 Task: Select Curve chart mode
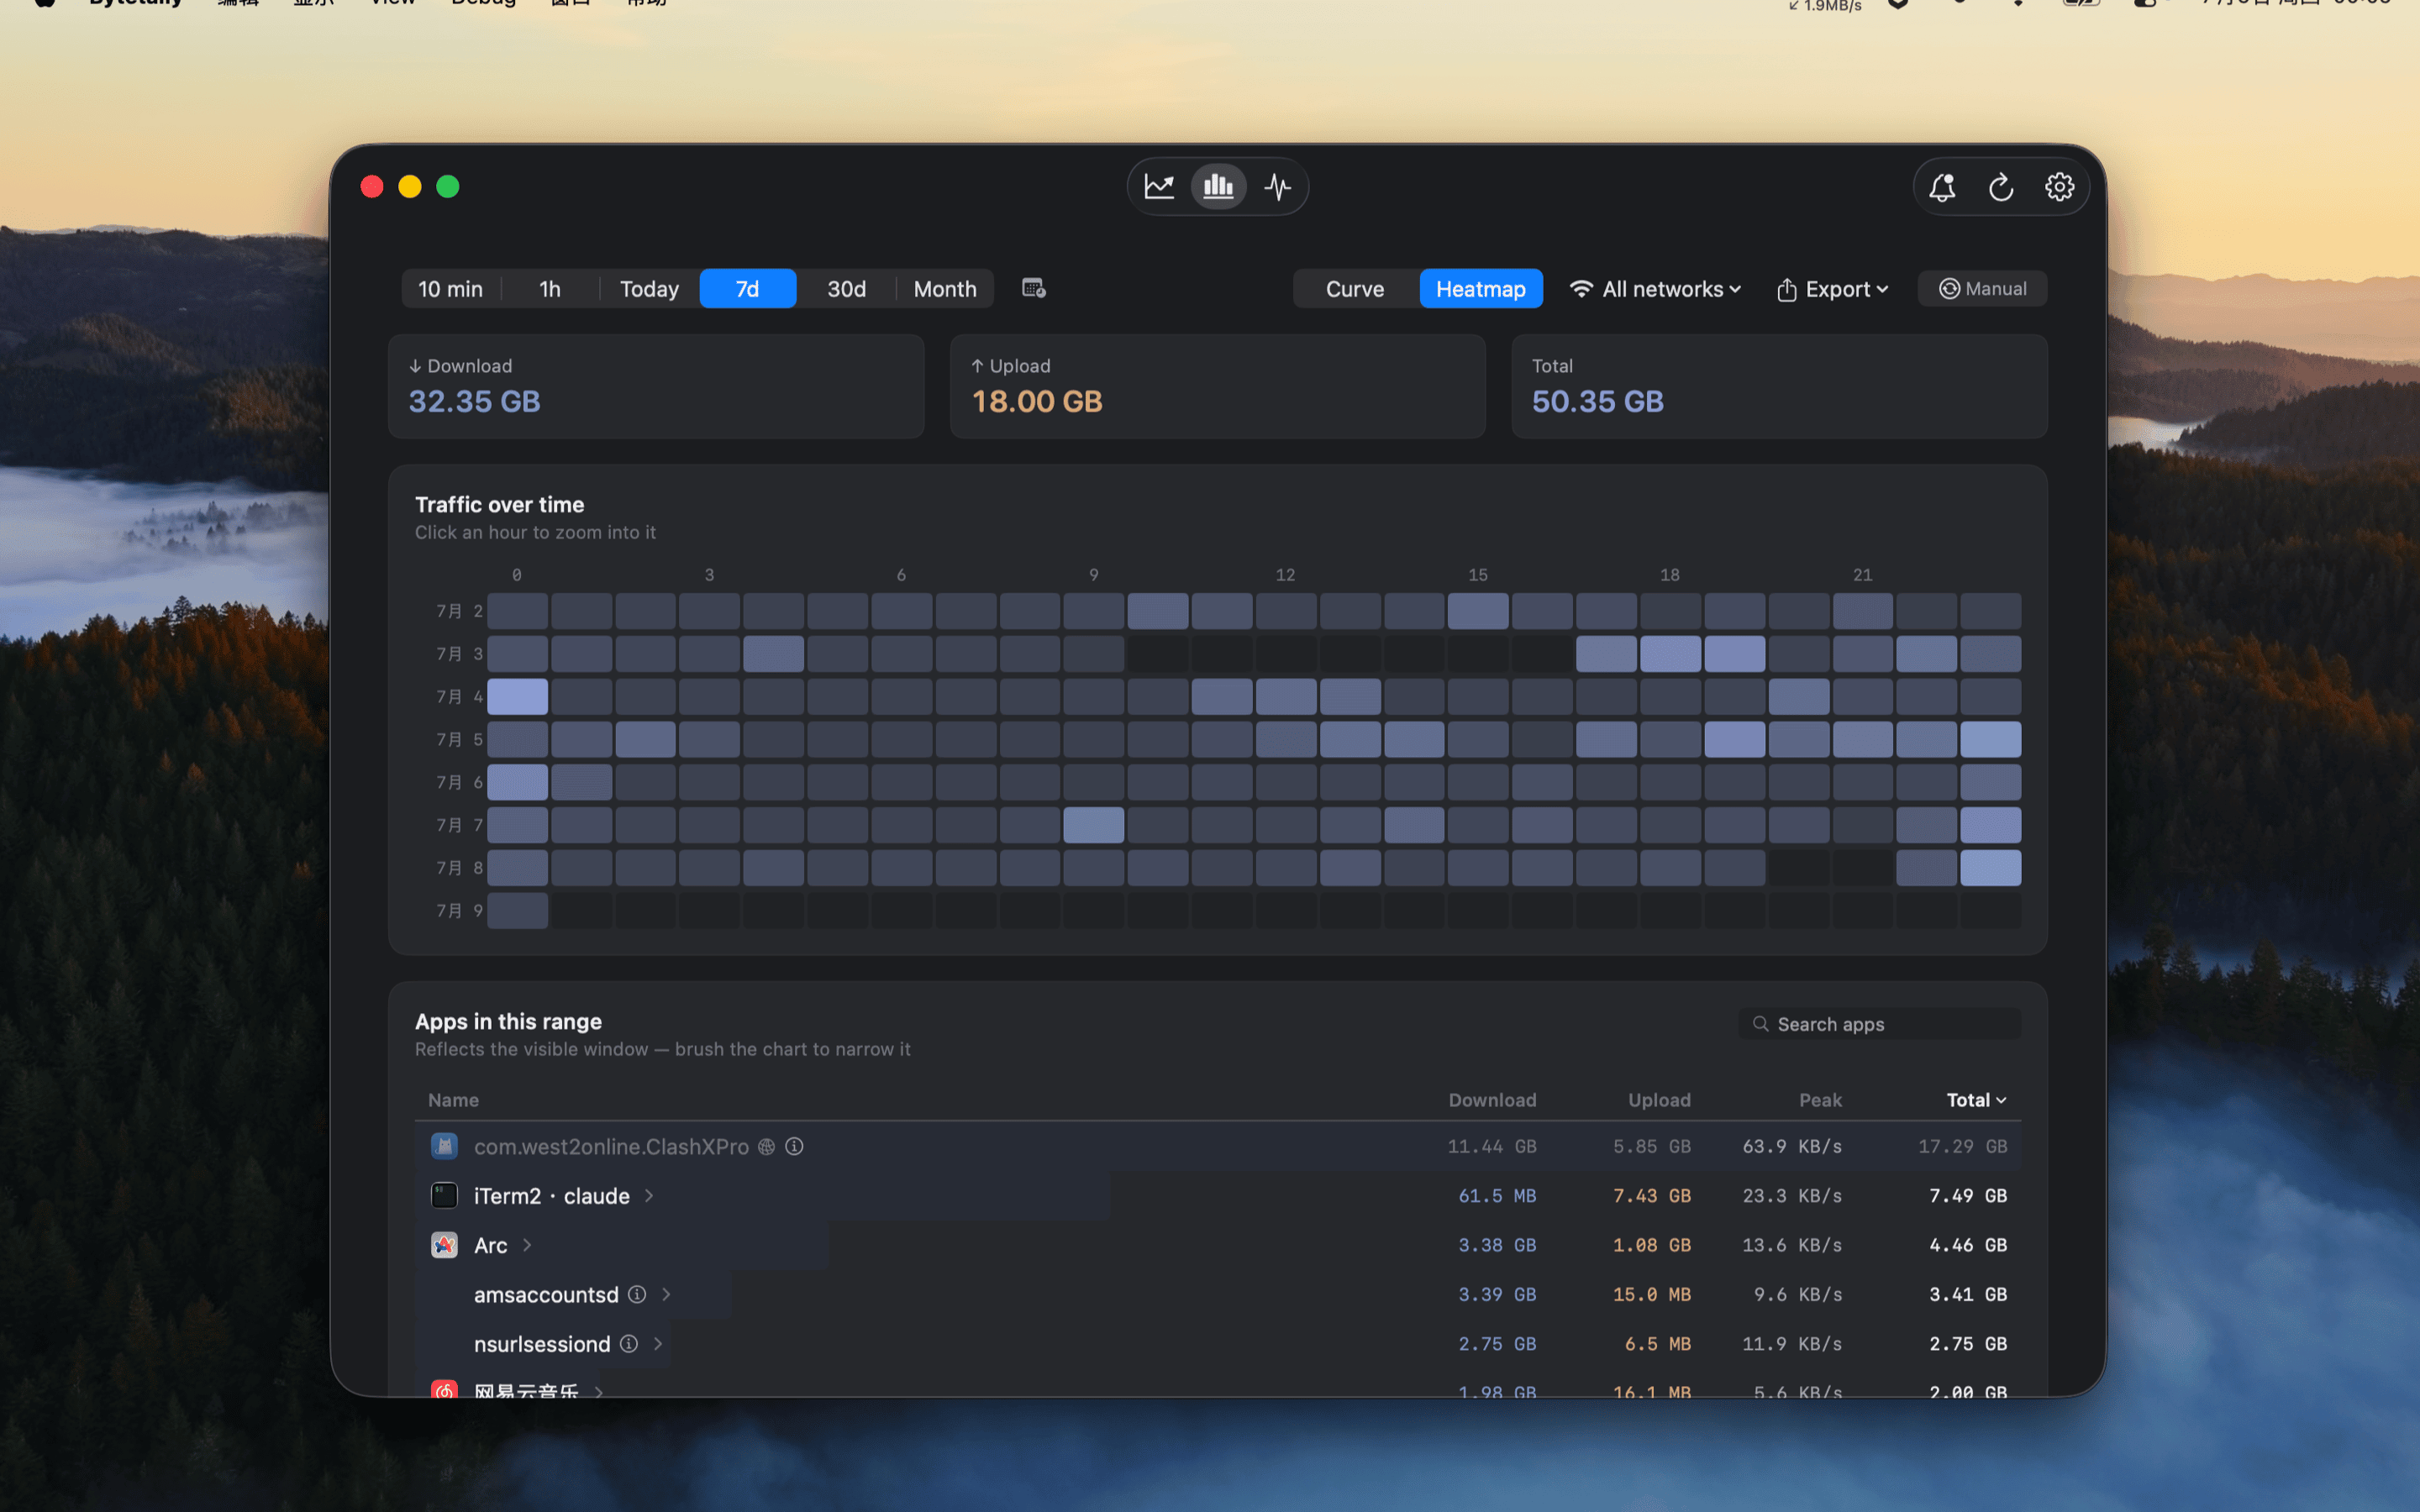pos(1355,289)
